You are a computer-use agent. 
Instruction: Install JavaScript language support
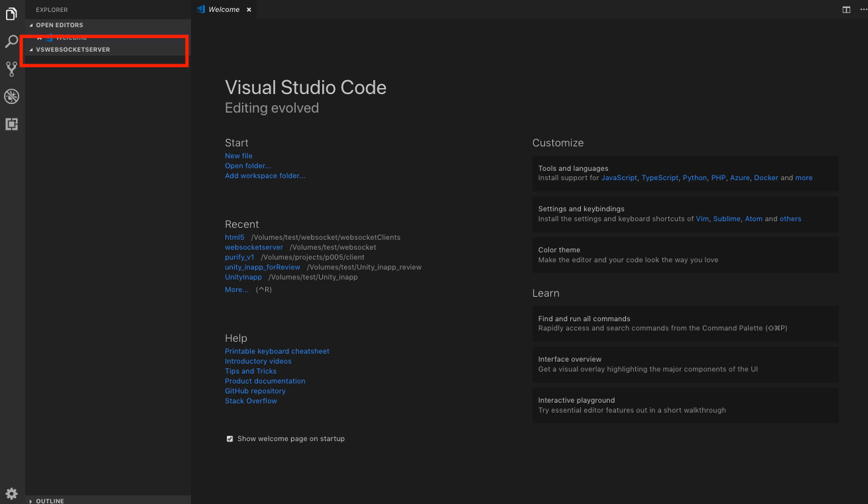[x=619, y=177]
